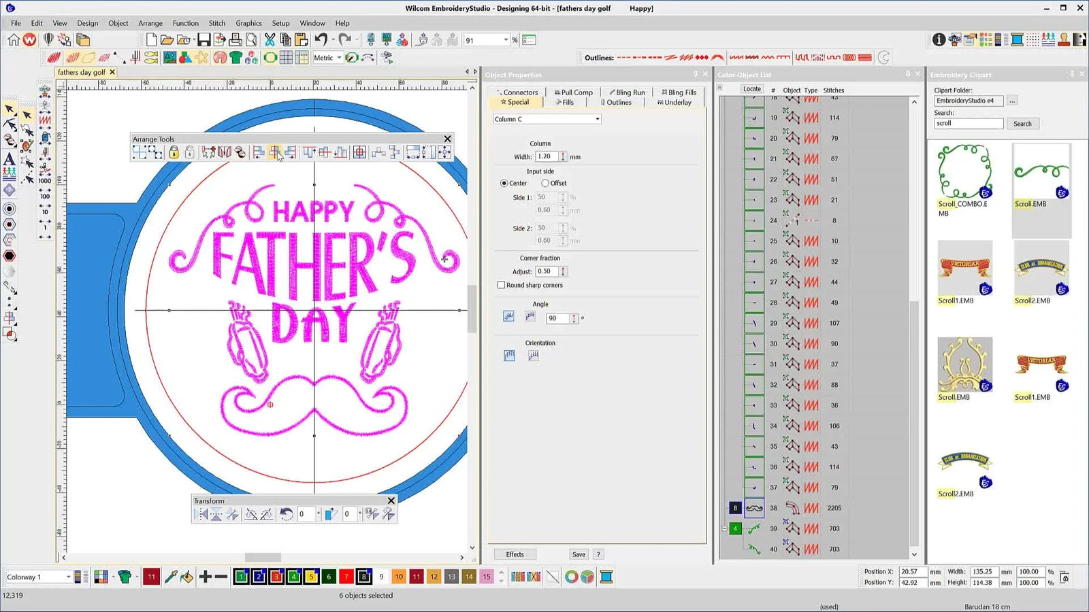Select the Lettering tool in the left toolbar

(x=10, y=159)
